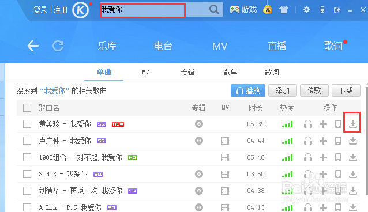Image resolution: width=368 pixels, height=212 pixels.
Task: Check the box for 刘德华 - 再说一次,我爱你
Action: pos(27,191)
